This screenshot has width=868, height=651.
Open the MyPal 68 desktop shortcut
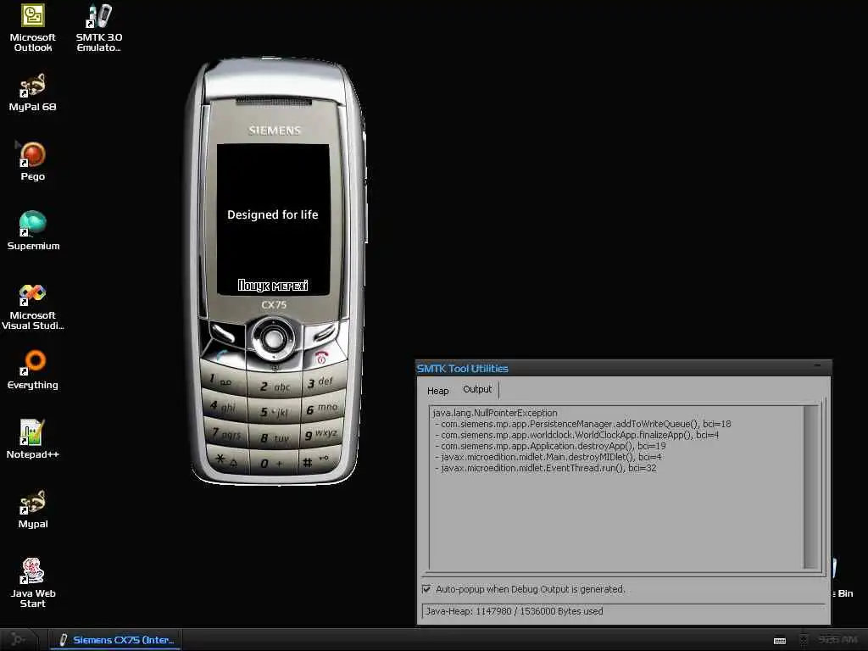pos(33,93)
